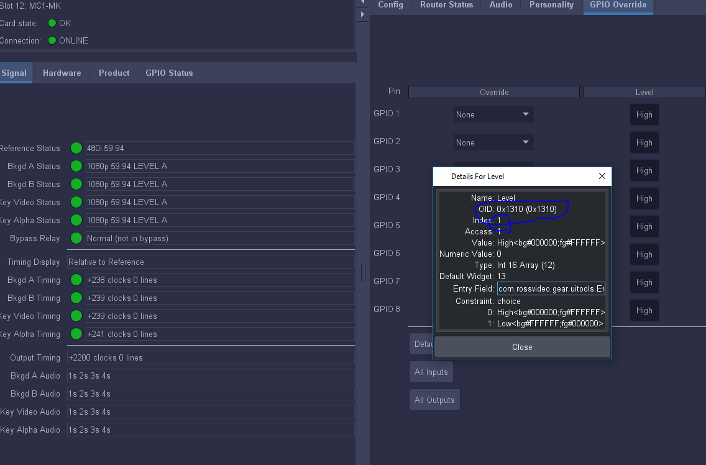Switch to the Hardware tab

point(62,73)
